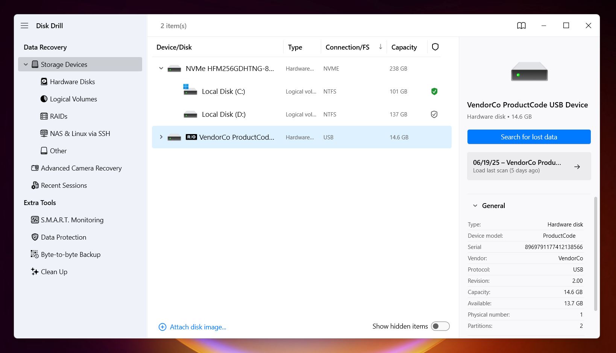
Task: Click the drive icon of Local Disk (D:)
Action: click(190, 115)
